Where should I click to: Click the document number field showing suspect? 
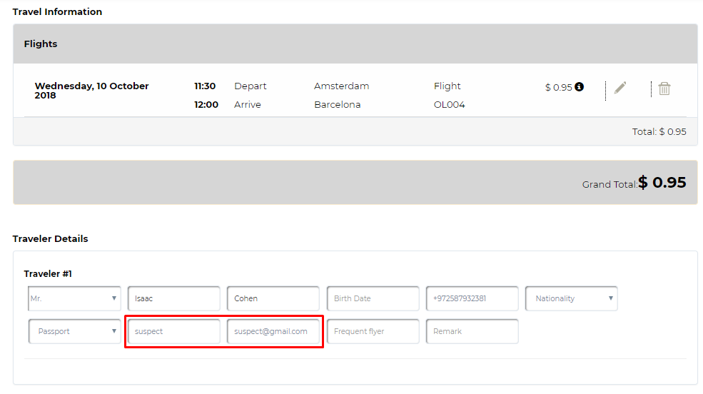click(x=174, y=331)
